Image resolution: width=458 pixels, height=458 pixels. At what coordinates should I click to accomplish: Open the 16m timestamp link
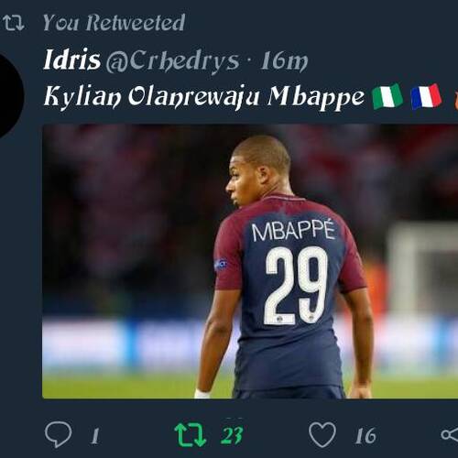pos(284,61)
